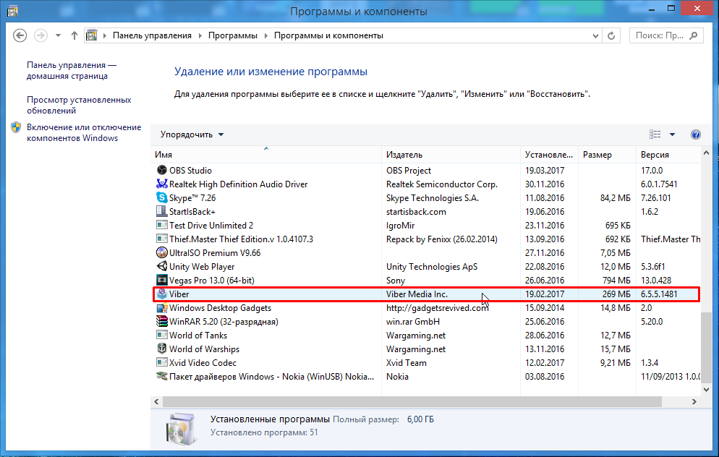Open Просмотр установленных обновлений link
This screenshot has height=457, width=719.
pos(79,105)
